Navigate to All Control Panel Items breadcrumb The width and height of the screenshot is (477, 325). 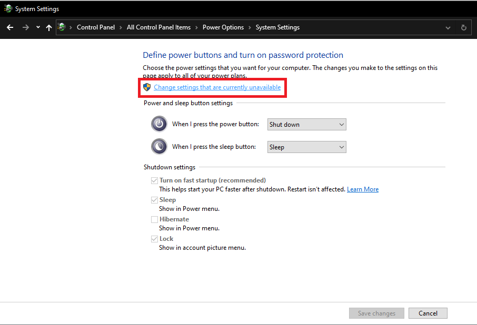coord(158,27)
